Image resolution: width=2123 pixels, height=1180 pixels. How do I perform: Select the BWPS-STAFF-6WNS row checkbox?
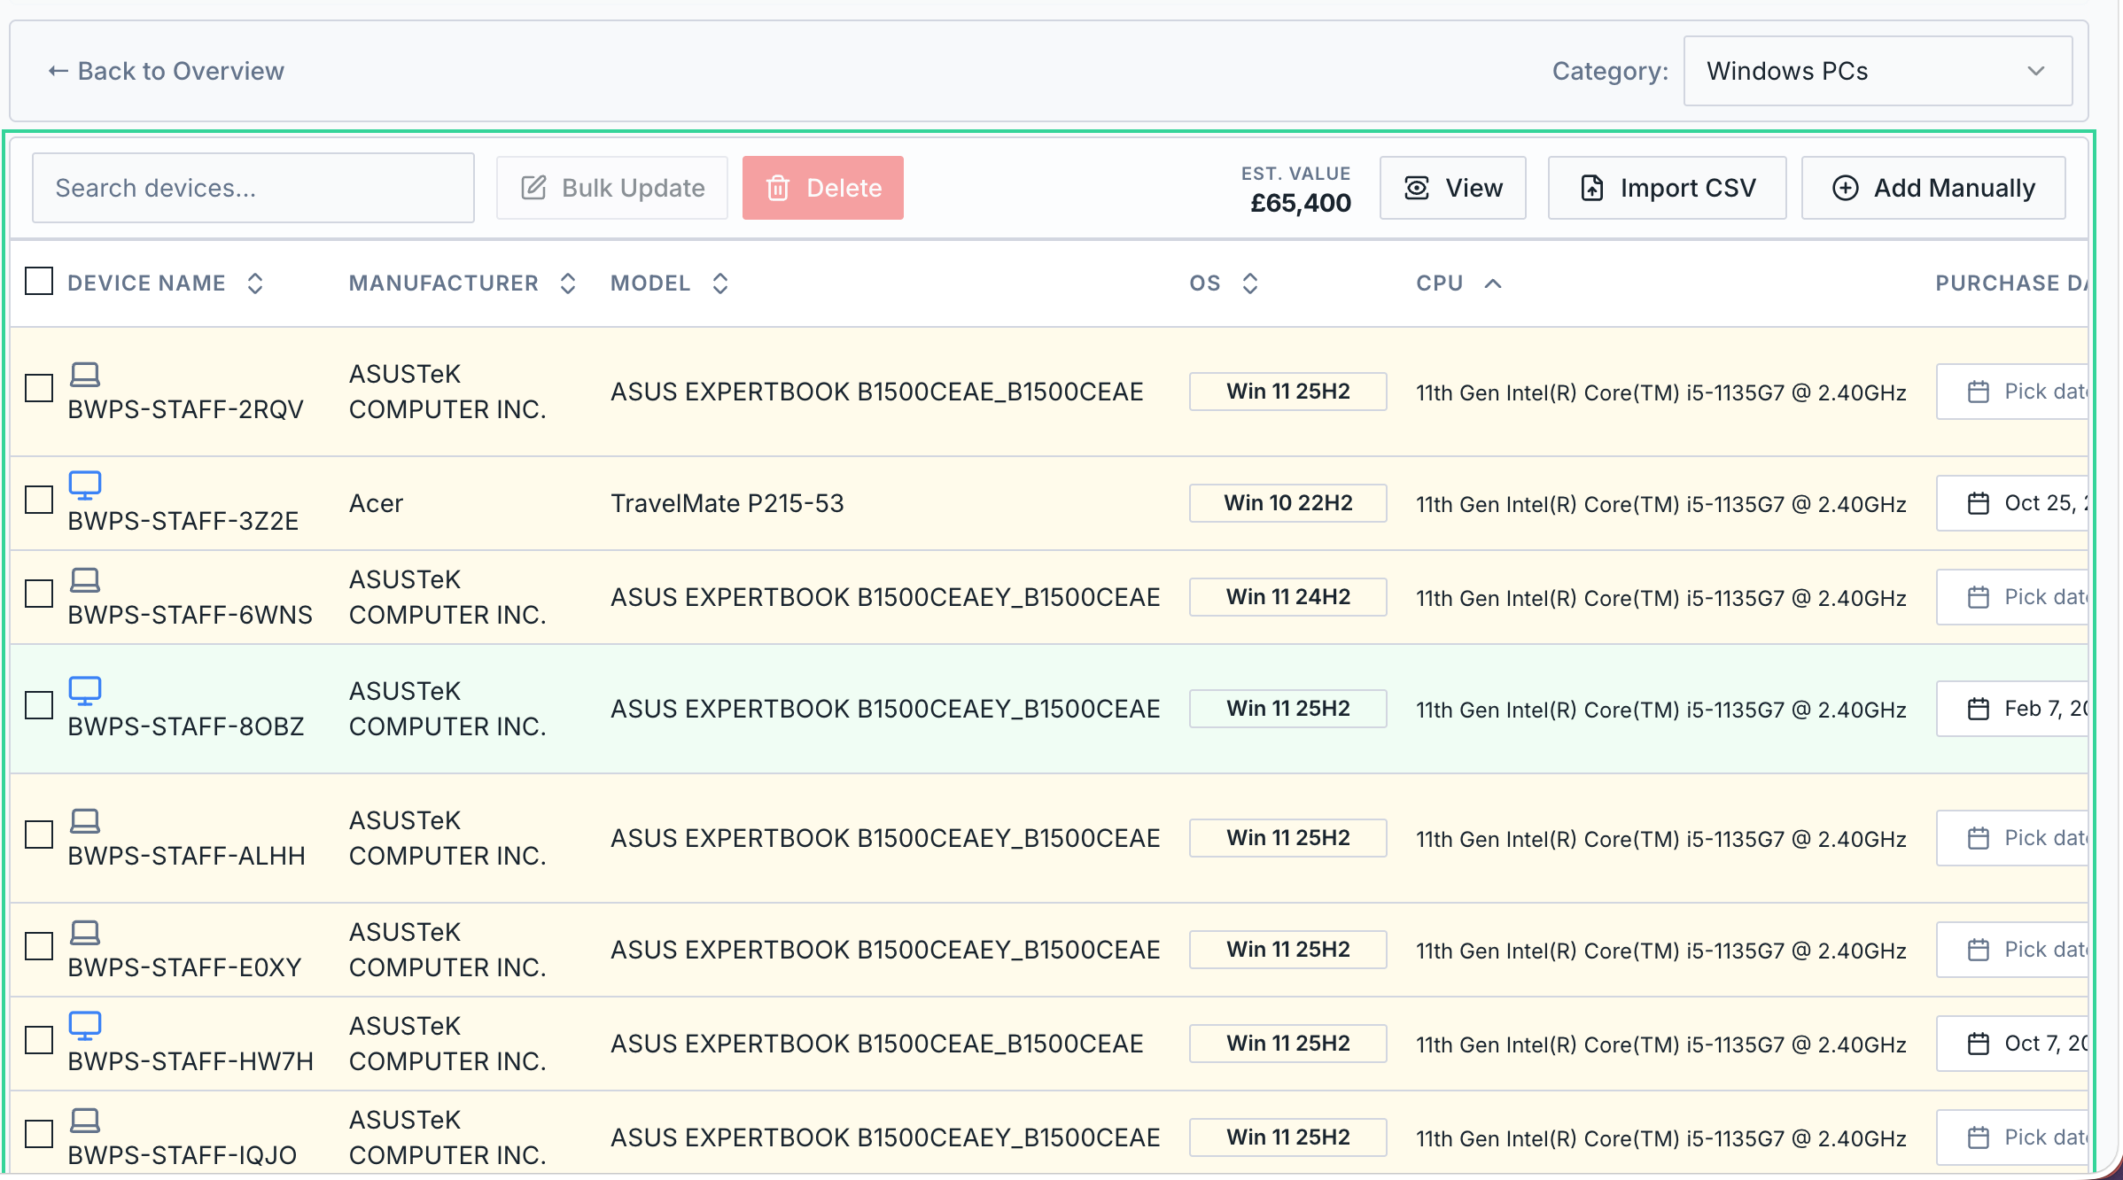39,594
